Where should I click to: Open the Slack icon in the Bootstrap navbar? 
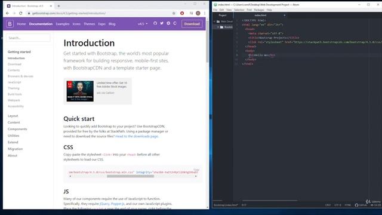tap(168, 23)
